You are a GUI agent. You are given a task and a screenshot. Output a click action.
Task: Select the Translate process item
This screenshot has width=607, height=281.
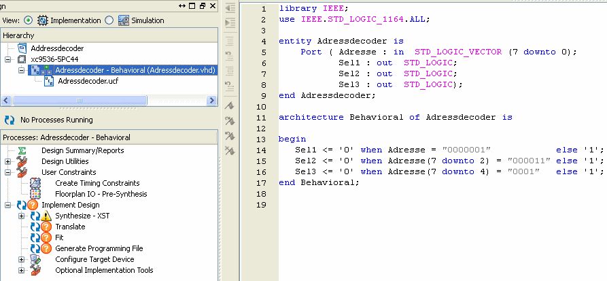70,227
